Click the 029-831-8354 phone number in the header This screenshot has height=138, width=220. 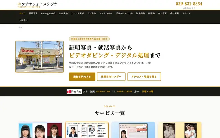(x=189, y=4)
